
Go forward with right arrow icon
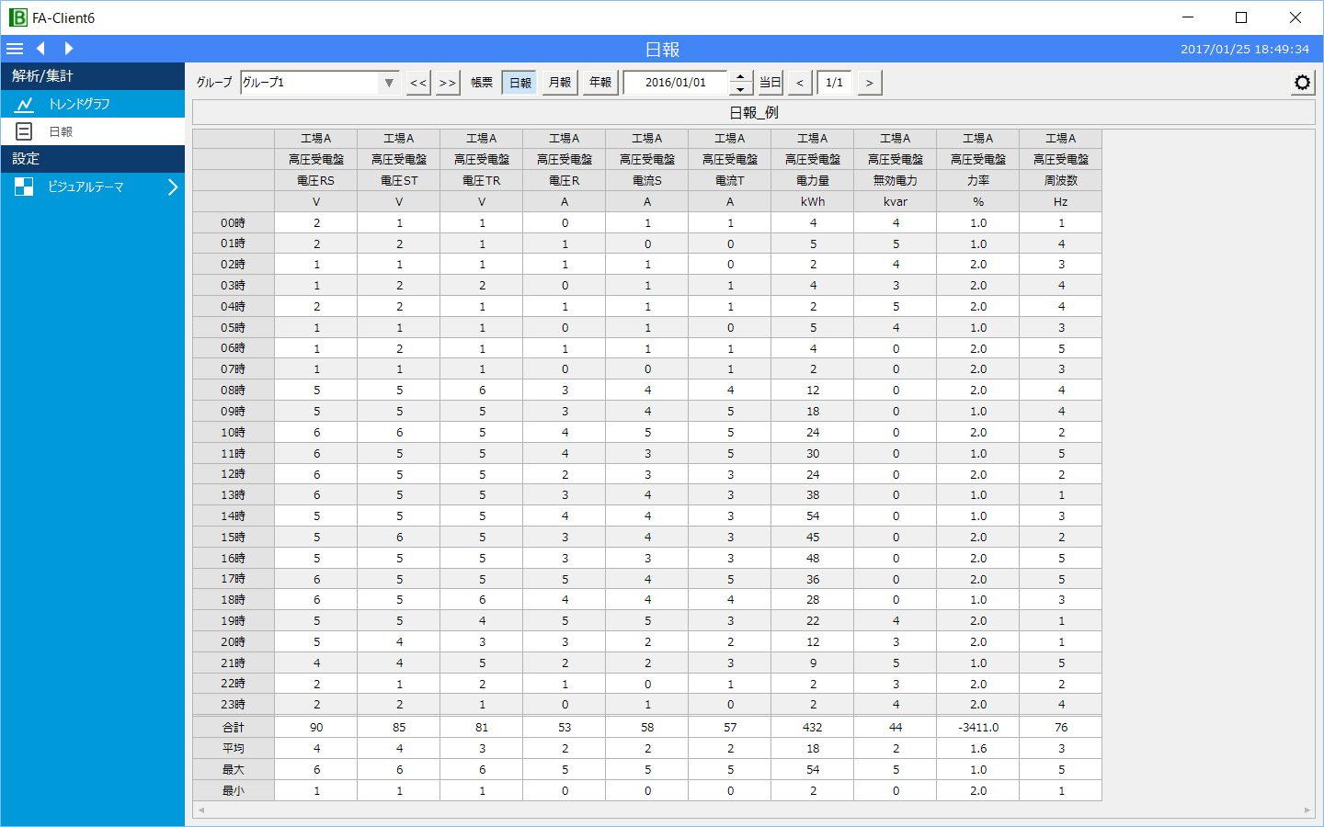[69, 49]
